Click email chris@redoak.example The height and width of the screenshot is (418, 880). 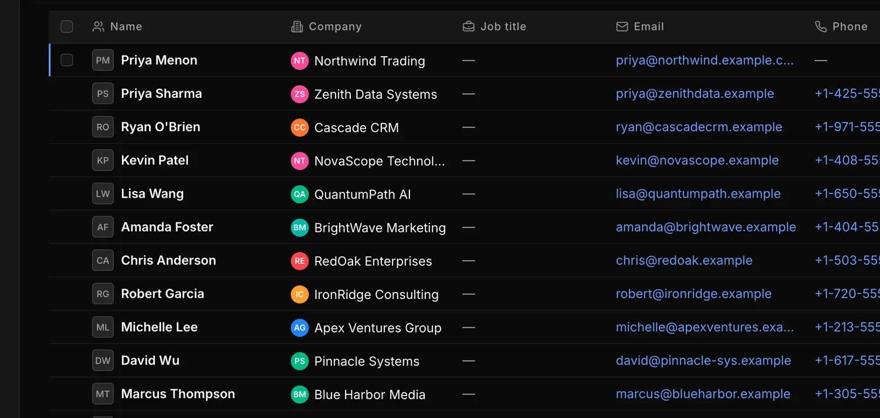click(684, 261)
